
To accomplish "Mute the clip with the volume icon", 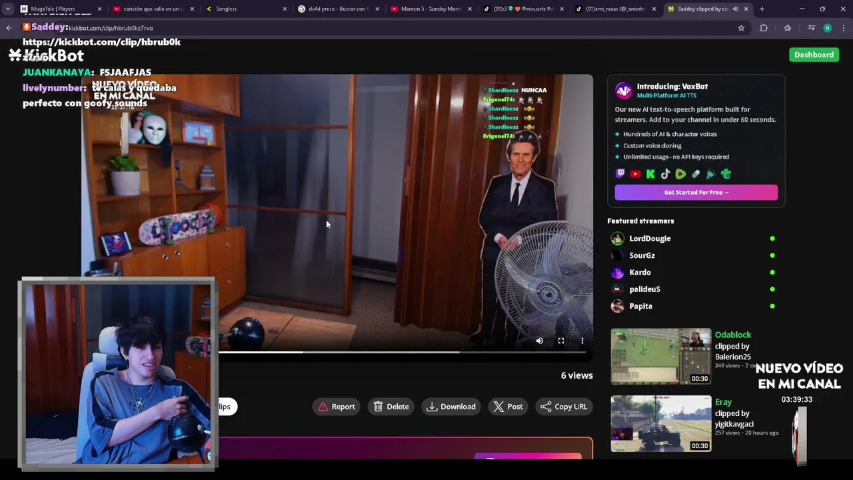I will point(540,341).
